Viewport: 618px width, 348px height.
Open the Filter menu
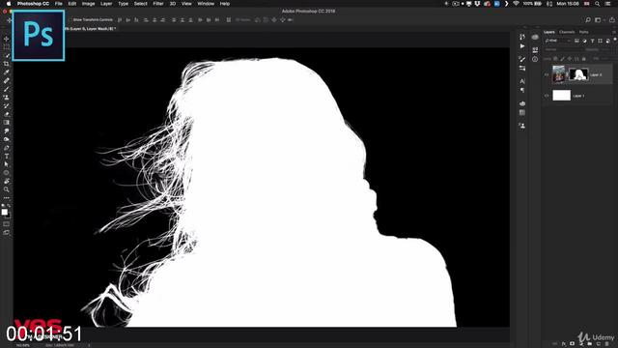pyautogui.click(x=158, y=4)
